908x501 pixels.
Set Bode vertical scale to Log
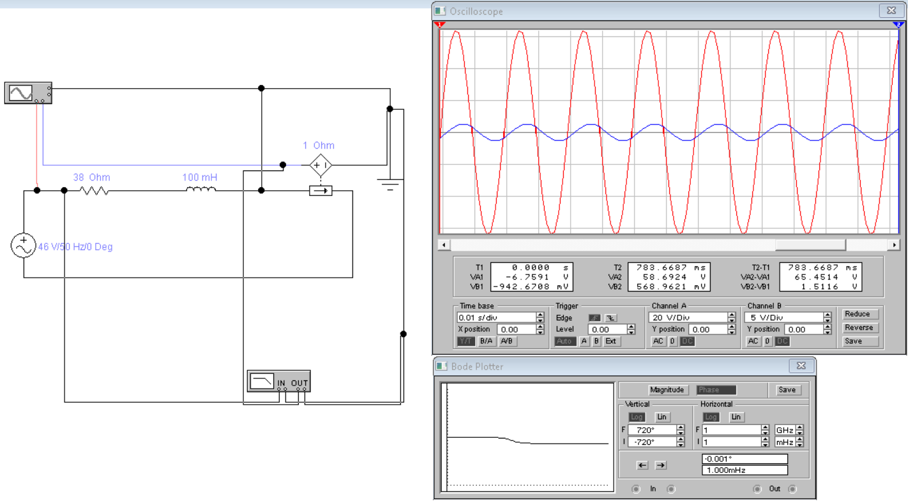(x=637, y=417)
